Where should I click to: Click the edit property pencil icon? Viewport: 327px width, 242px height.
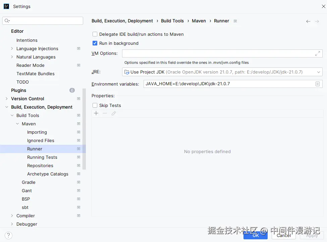(114, 113)
